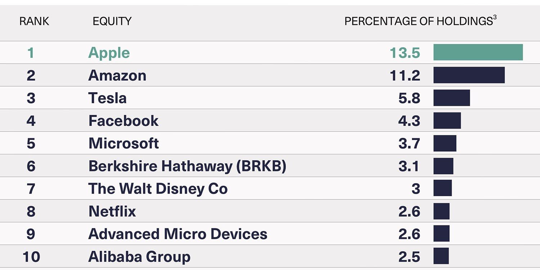This screenshot has height=270, width=540.
Task: Click the green Apple holdings bar
Action: (478, 53)
